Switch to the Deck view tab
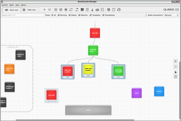The width and height of the screenshot is (181, 121). (12, 10)
